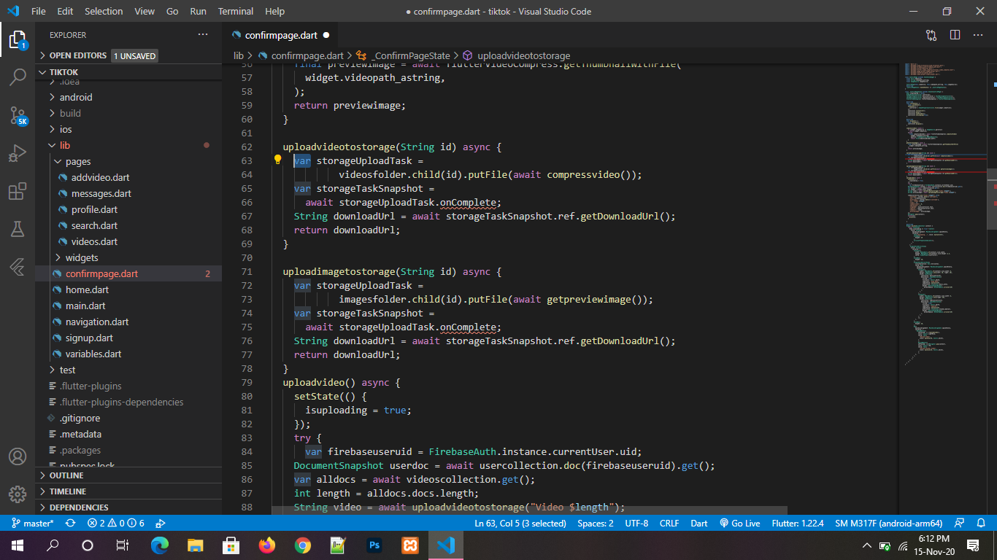
Task: Collapse the lib folder
Action: point(128,145)
